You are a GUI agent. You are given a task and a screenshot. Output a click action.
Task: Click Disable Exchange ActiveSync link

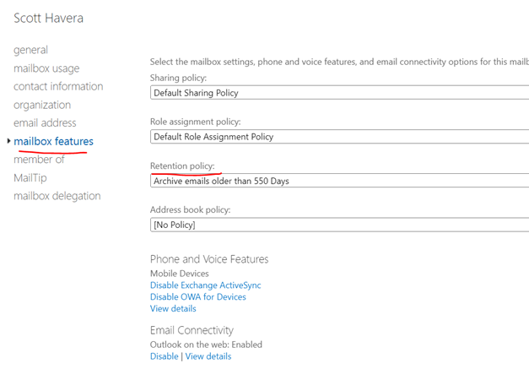tap(205, 285)
